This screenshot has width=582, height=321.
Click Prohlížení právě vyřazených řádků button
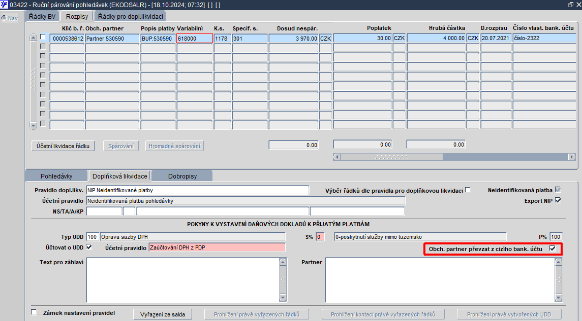257,314
